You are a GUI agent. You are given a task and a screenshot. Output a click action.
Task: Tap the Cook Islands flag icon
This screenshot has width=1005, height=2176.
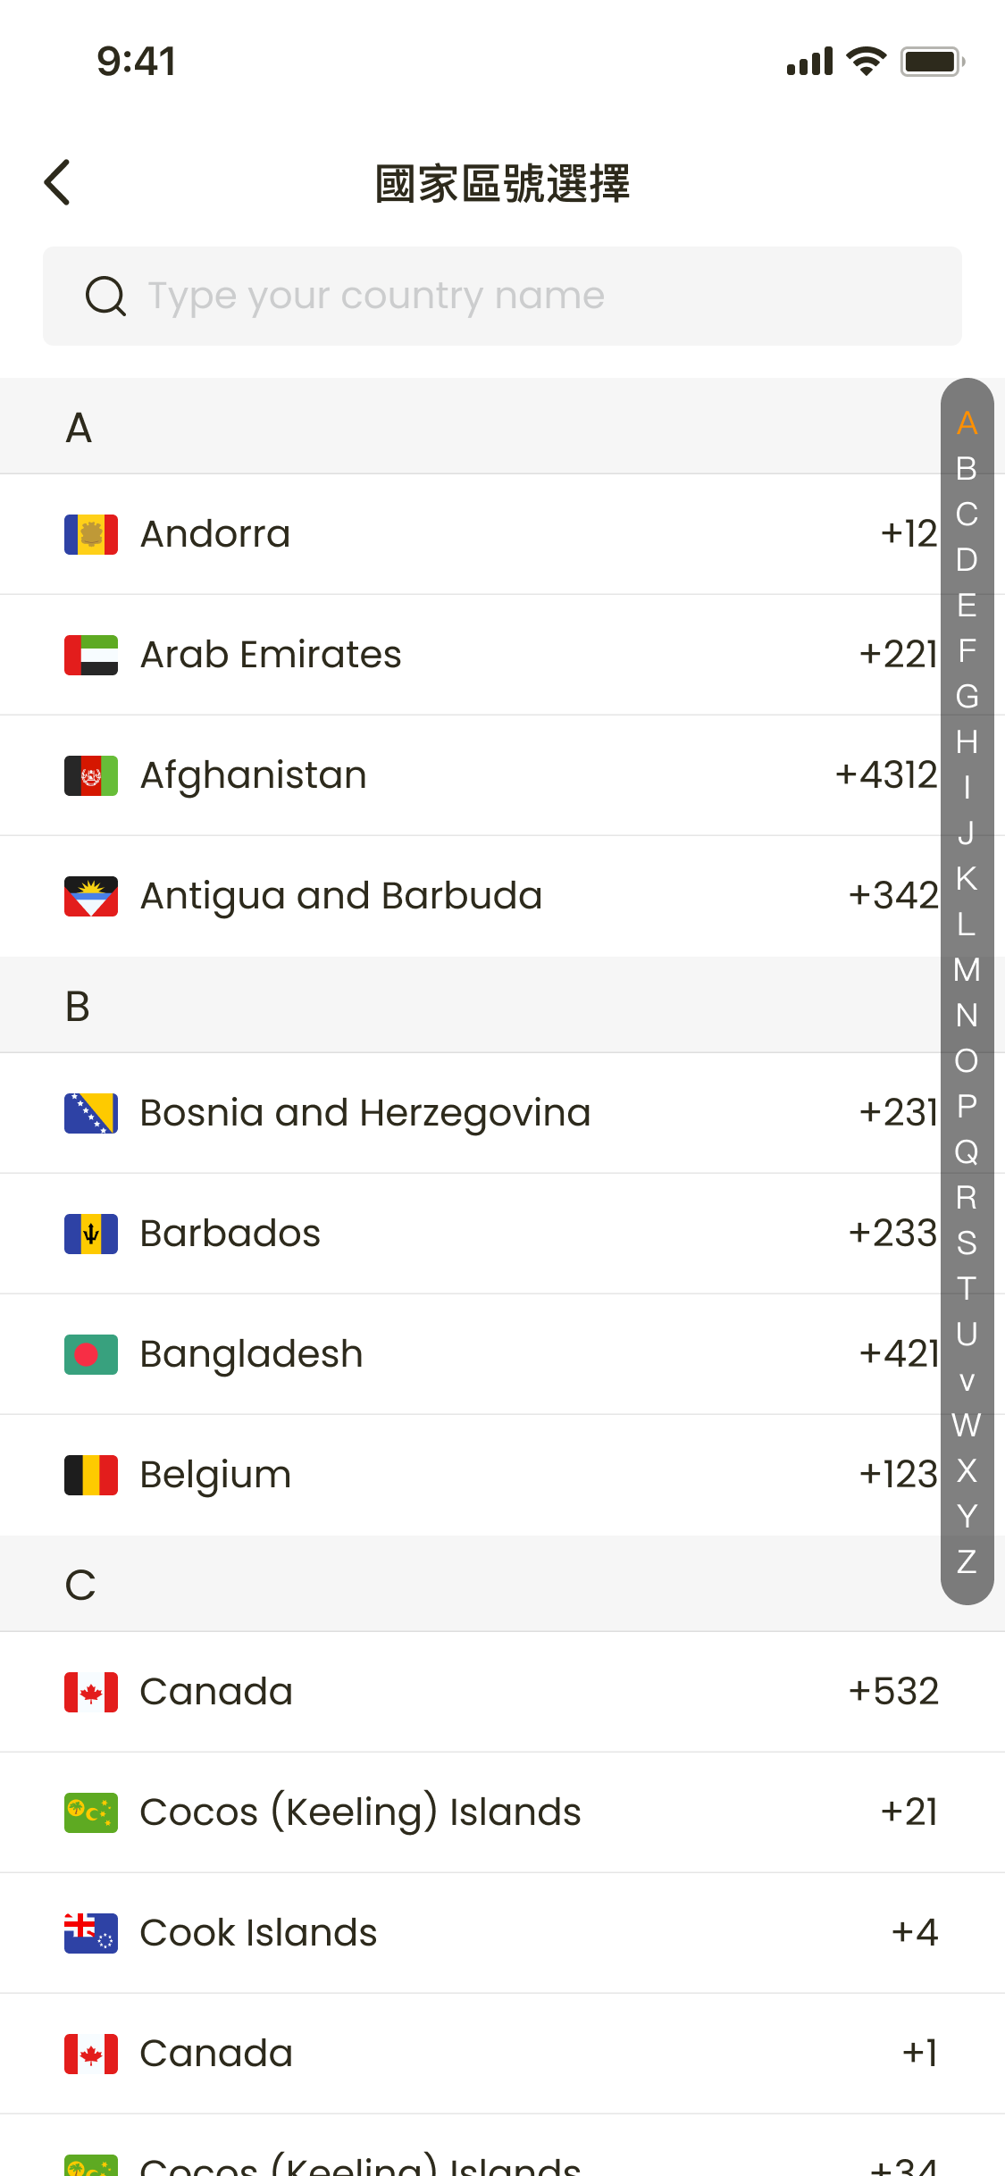point(91,1933)
